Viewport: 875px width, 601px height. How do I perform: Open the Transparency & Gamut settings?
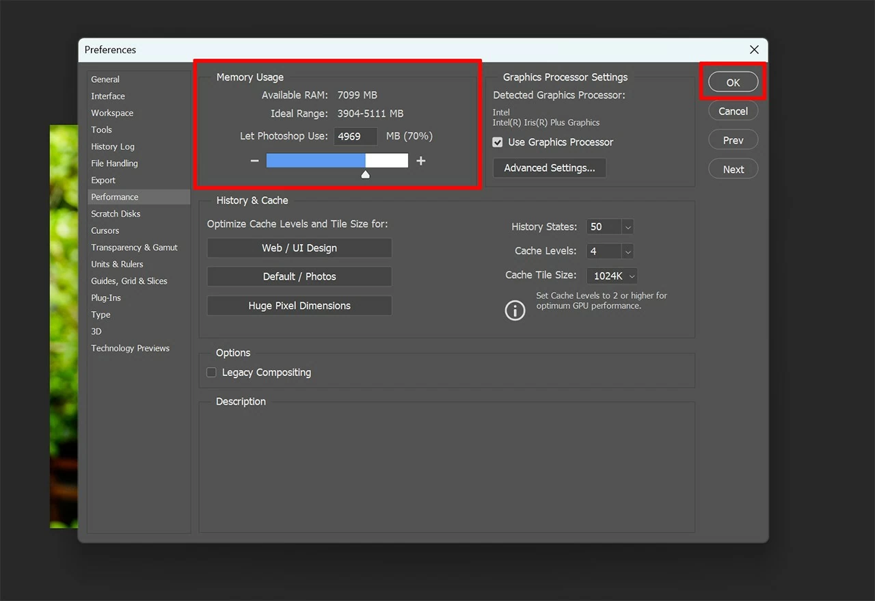pyautogui.click(x=135, y=247)
